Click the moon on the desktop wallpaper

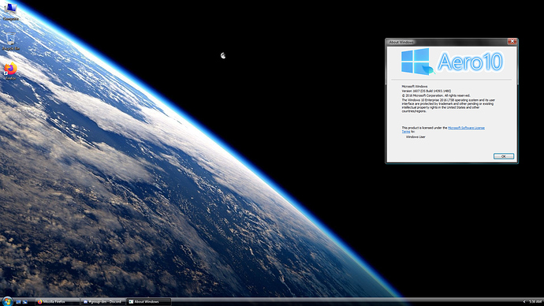click(223, 55)
